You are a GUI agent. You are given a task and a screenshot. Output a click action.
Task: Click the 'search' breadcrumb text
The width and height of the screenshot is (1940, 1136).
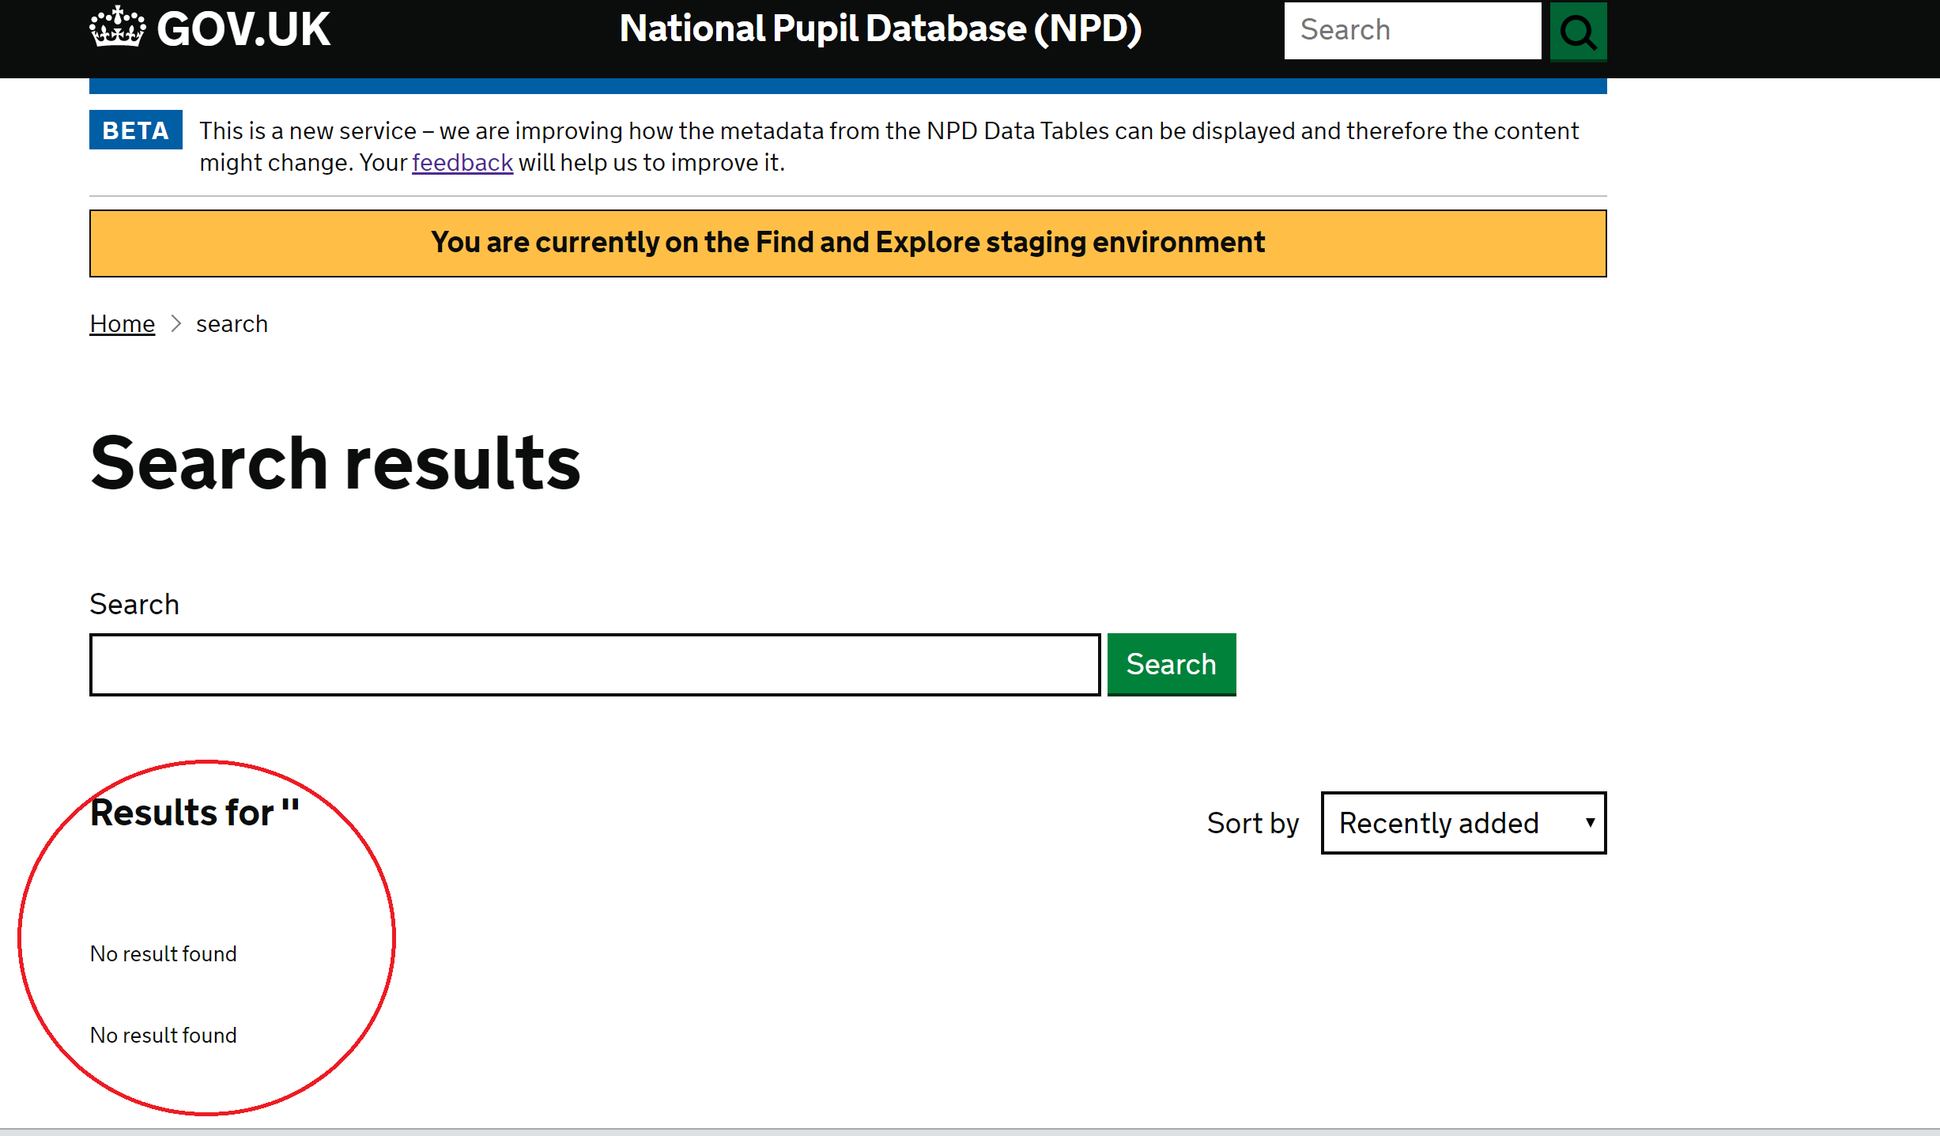(232, 324)
